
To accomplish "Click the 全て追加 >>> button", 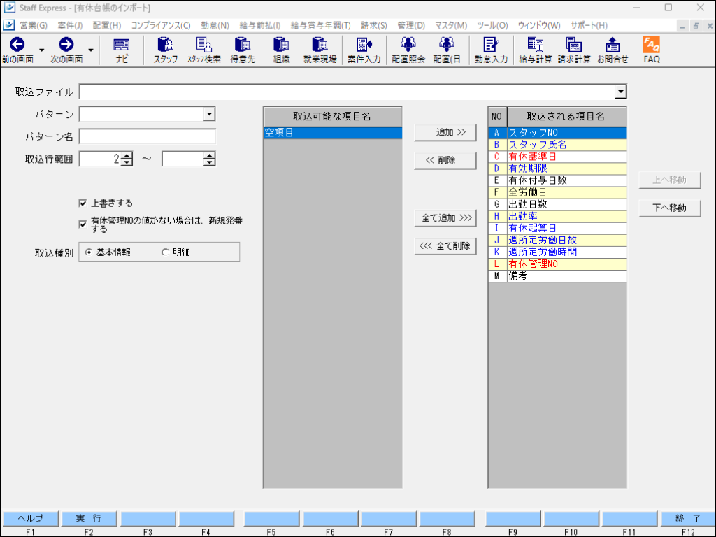I will (445, 218).
